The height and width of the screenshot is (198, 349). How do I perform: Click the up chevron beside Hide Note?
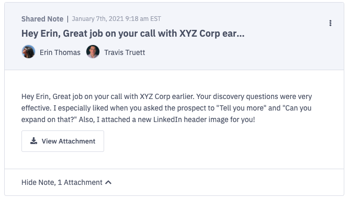pyautogui.click(x=108, y=182)
